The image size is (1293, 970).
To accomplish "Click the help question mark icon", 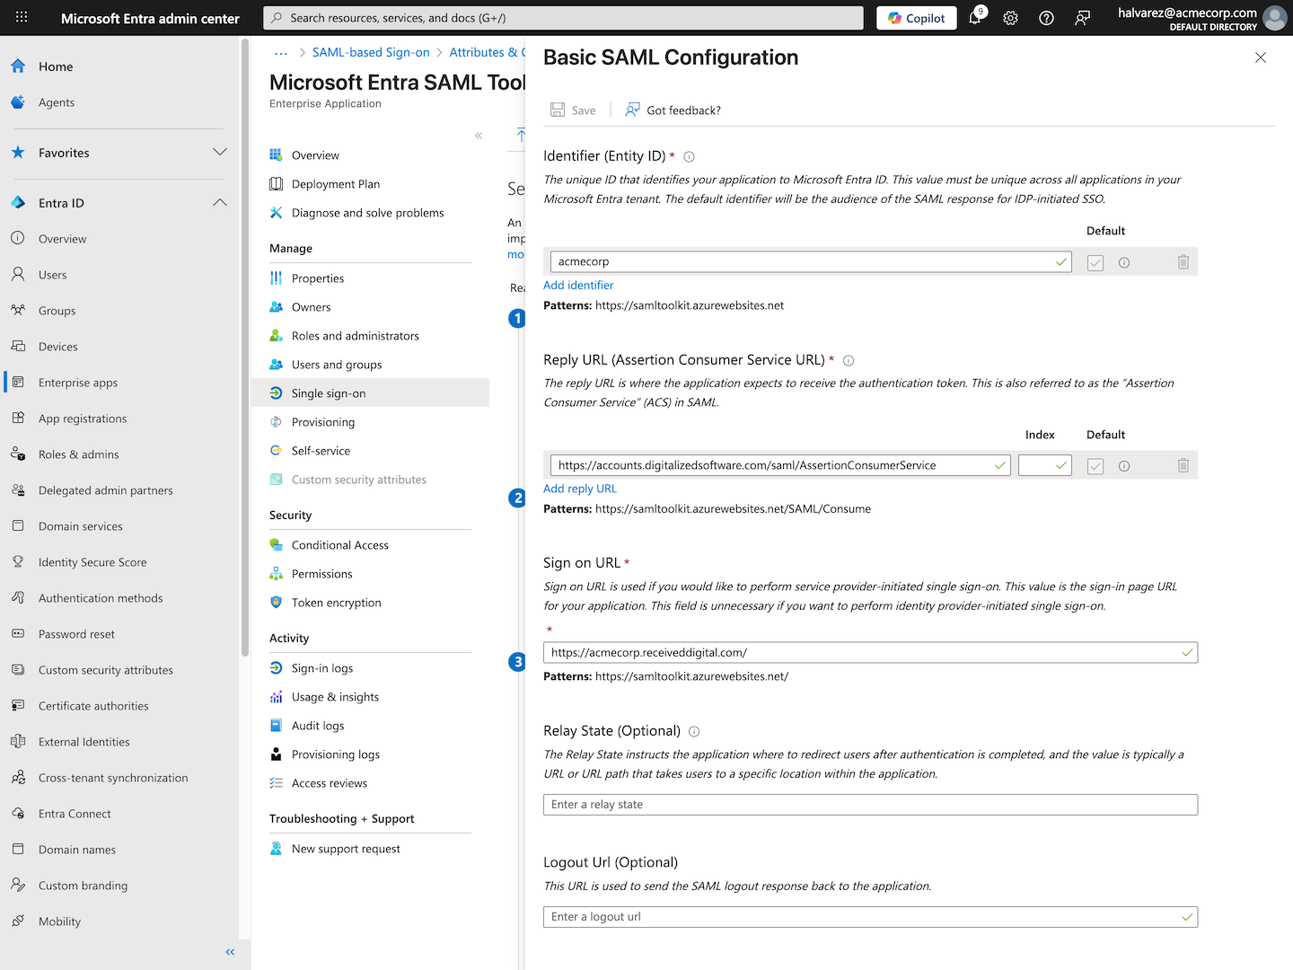I will [1046, 18].
